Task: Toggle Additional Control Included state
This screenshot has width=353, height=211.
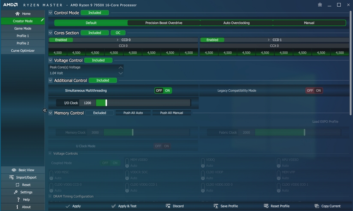Action: pyautogui.click(x=103, y=80)
